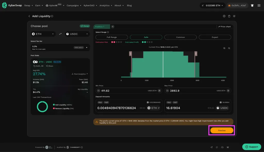This screenshot has width=264, height=152.
Task: Click the trash clear icon
Action: pos(229,16)
